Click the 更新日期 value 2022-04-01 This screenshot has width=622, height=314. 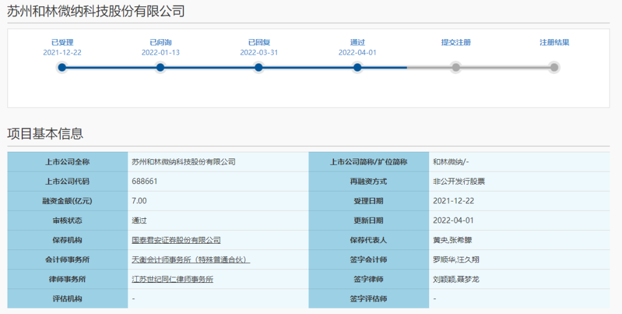[x=453, y=221]
